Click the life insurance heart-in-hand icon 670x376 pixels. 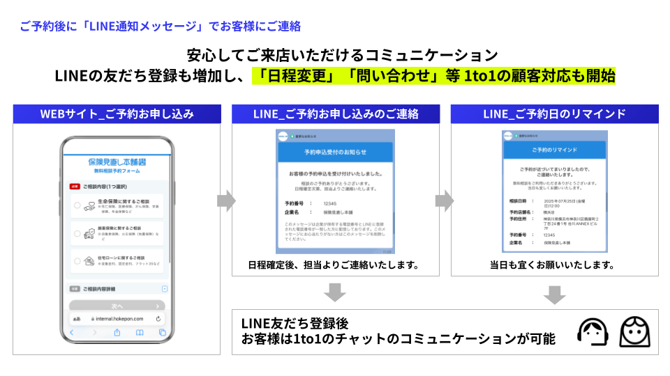pos(89,206)
